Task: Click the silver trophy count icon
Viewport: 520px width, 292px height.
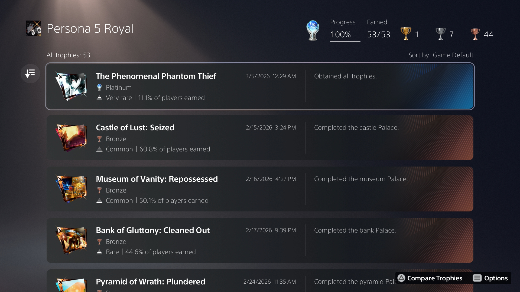Action: click(440, 34)
